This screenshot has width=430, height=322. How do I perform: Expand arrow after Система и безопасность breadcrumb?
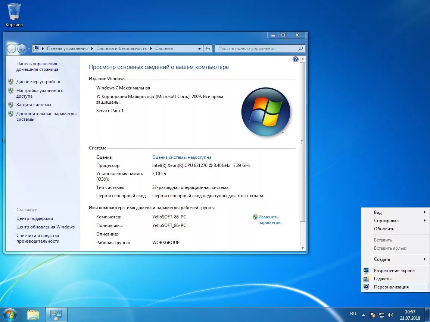tap(151, 48)
